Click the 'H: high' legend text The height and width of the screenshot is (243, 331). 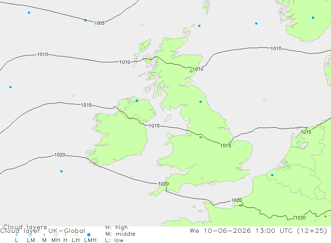[x=117, y=227]
